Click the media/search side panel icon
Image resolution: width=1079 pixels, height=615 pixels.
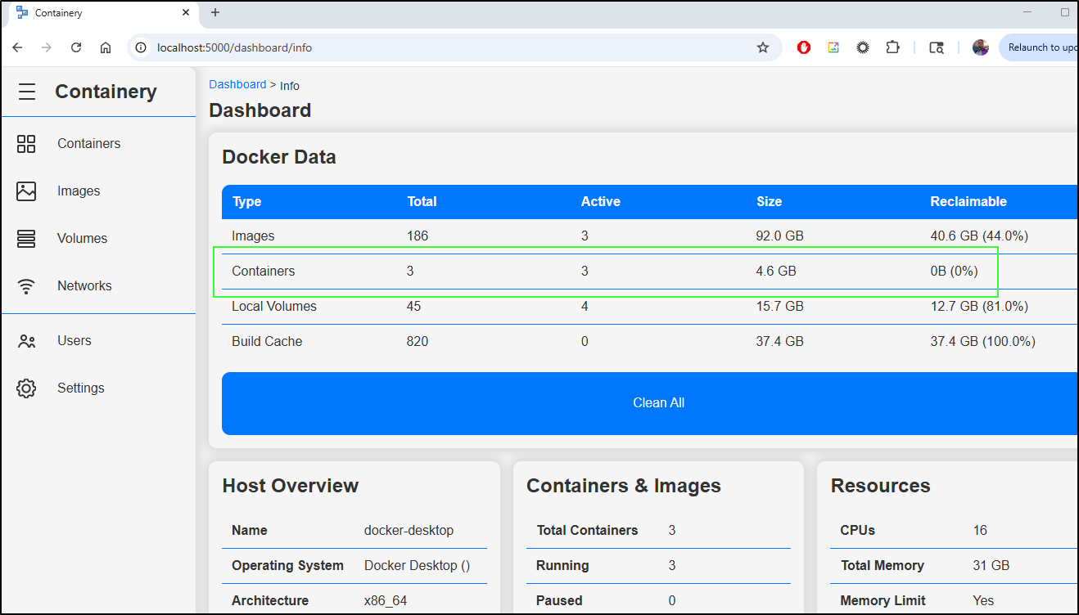[x=937, y=47]
